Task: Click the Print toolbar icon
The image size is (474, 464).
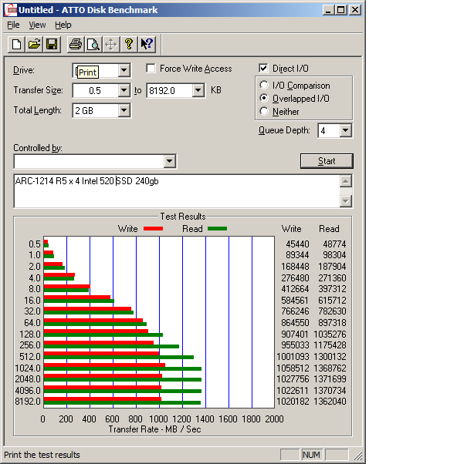Action: [x=75, y=44]
